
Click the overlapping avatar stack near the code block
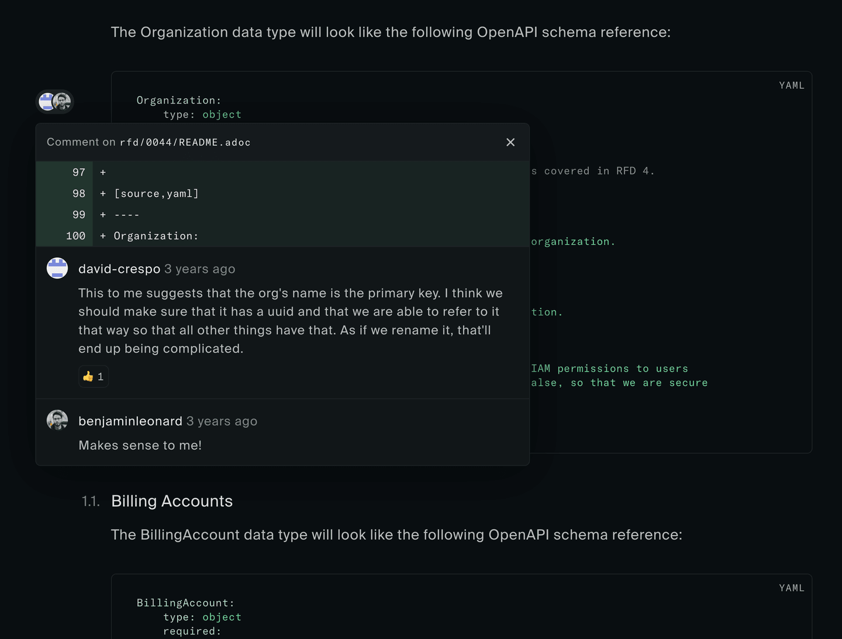pos(54,102)
